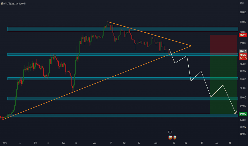248x146 pixels.
Task: Select the teal support zone near 21300
Action: [x=123, y=79]
